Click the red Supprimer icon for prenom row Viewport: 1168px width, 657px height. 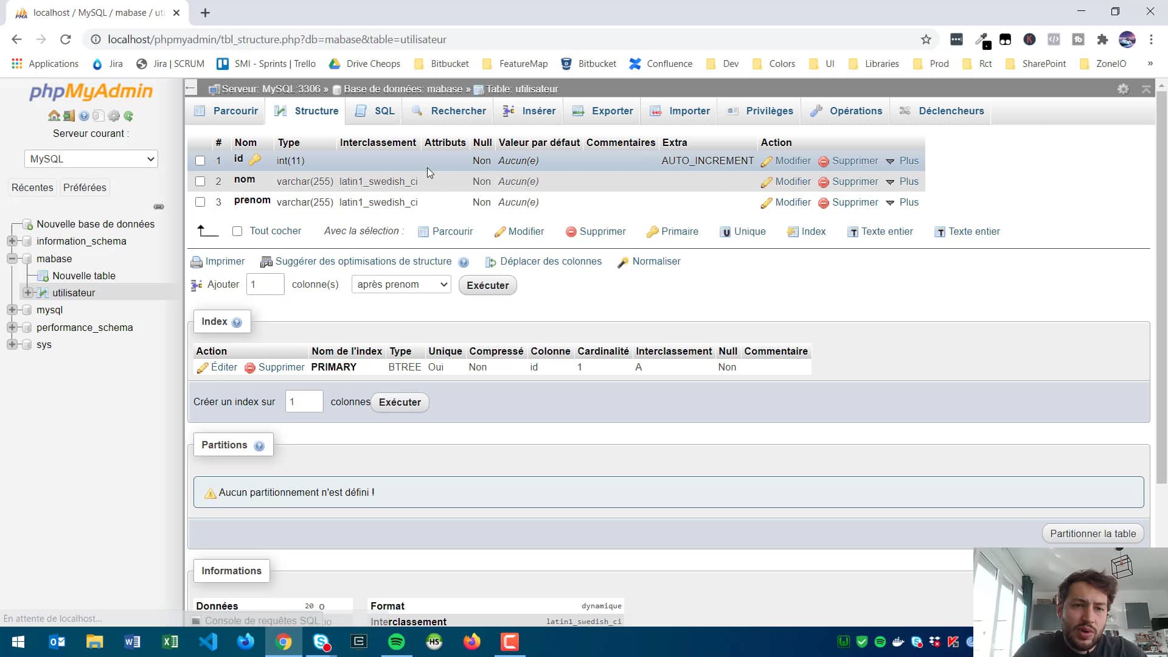coord(824,202)
